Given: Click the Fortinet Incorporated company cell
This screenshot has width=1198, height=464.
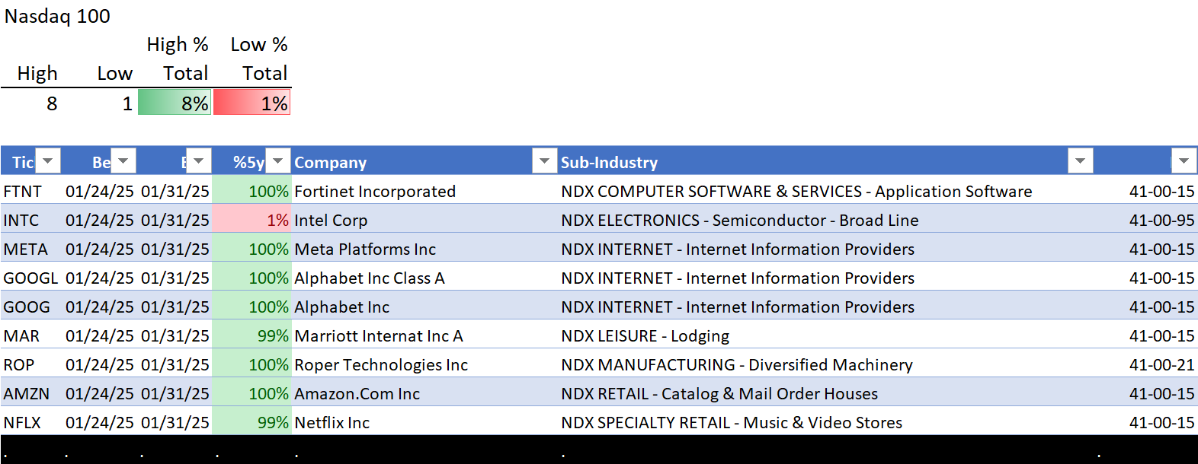Looking at the screenshot, I should (x=375, y=191).
